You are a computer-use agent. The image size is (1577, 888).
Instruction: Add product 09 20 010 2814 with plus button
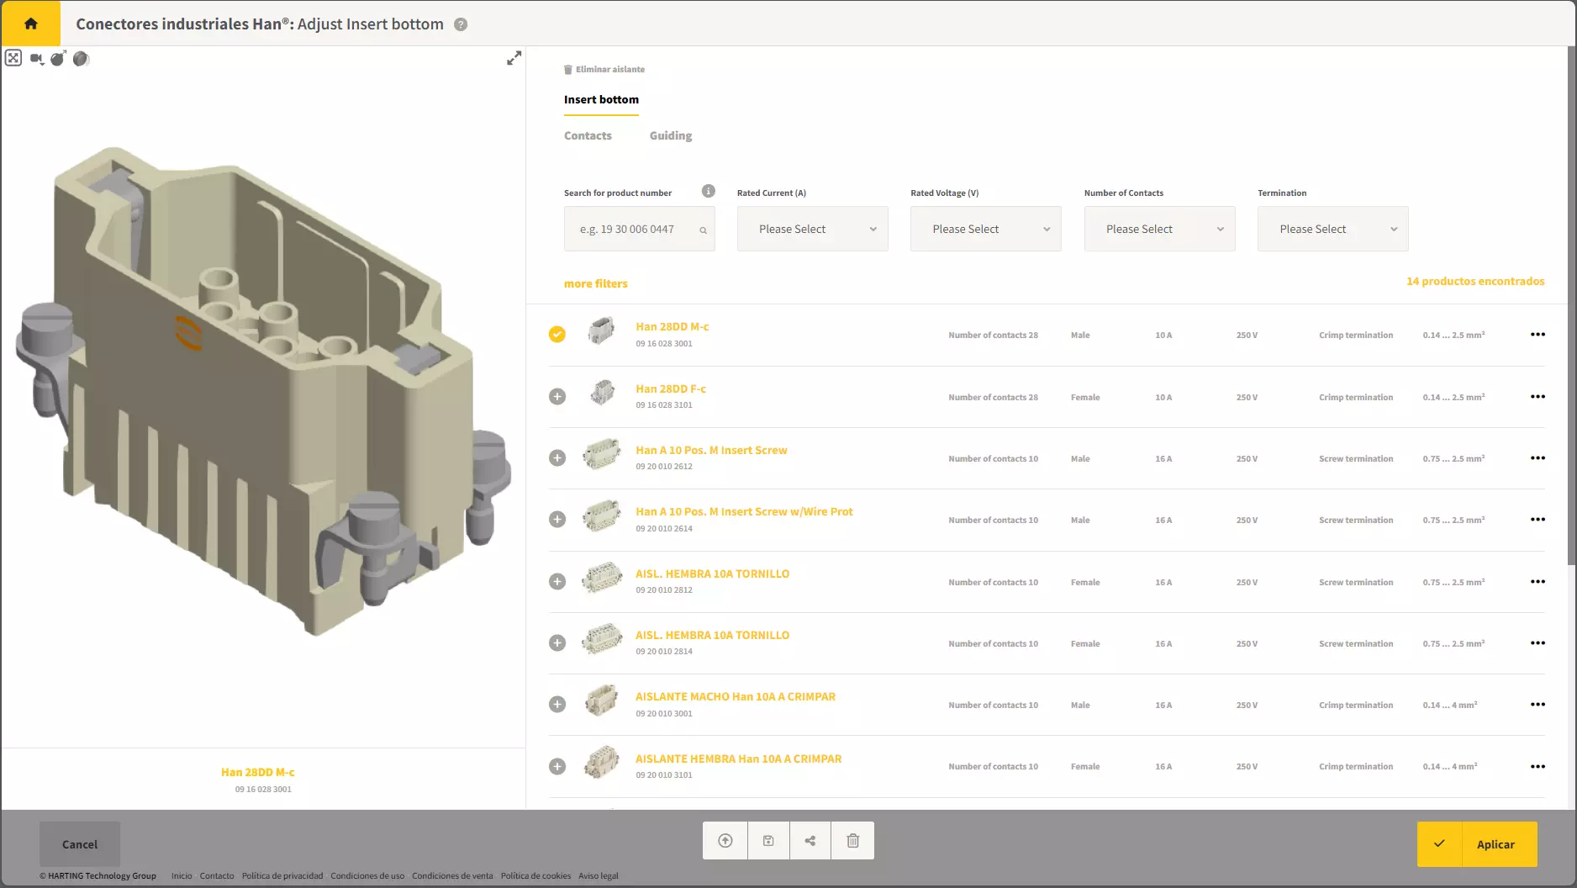click(x=557, y=643)
